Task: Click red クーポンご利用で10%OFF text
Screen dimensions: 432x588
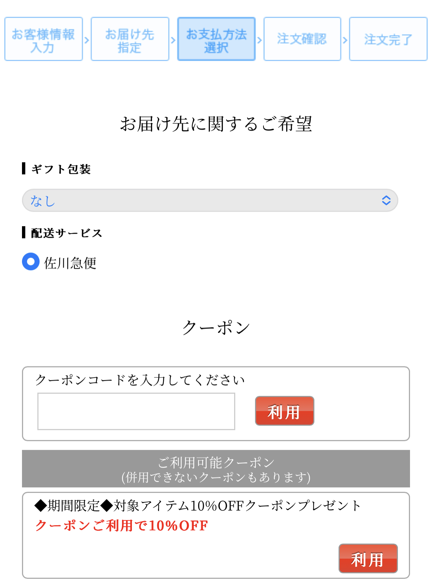Action: pyautogui.click(x=122, y=526)
